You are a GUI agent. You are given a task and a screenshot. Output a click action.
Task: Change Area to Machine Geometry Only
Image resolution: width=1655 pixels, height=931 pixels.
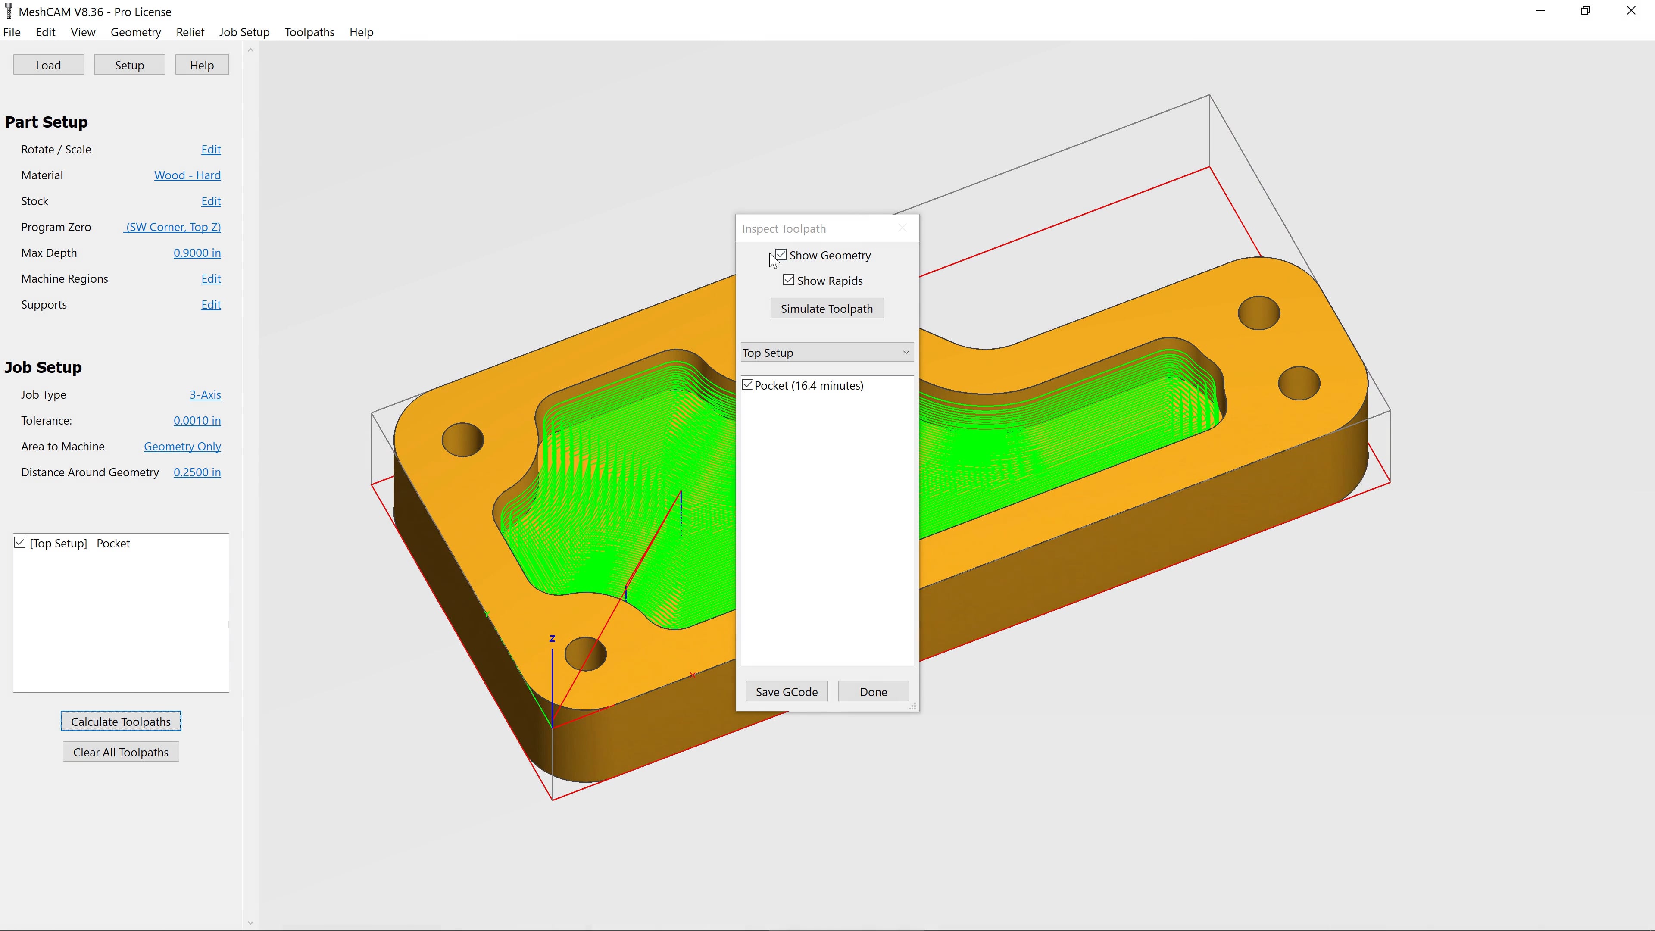click(182, 447)
